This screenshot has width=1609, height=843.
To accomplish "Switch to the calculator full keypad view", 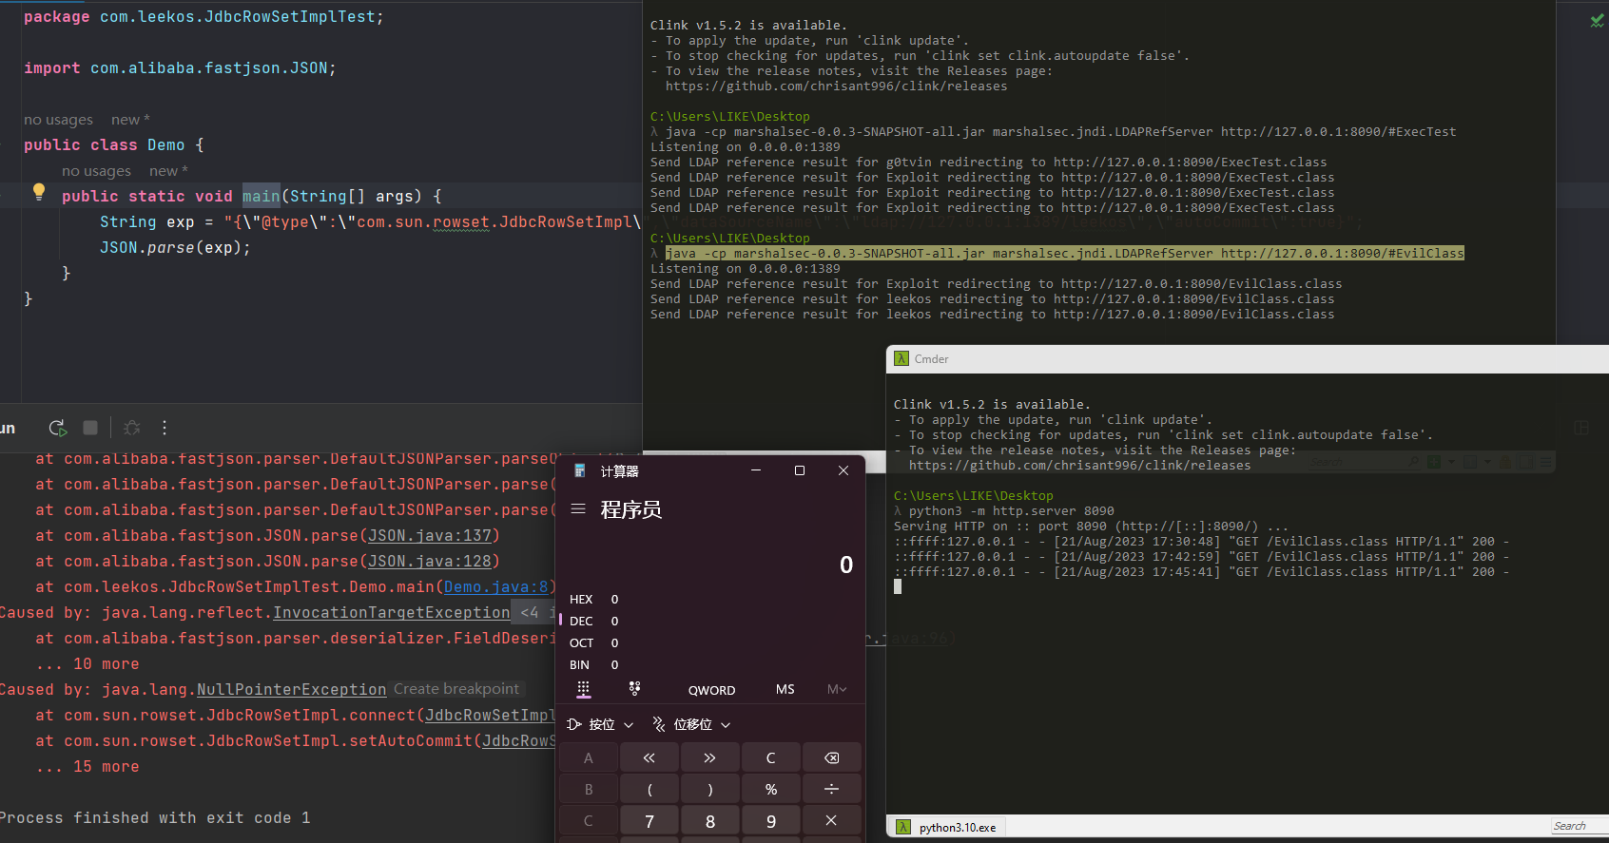I will [584, 689].
